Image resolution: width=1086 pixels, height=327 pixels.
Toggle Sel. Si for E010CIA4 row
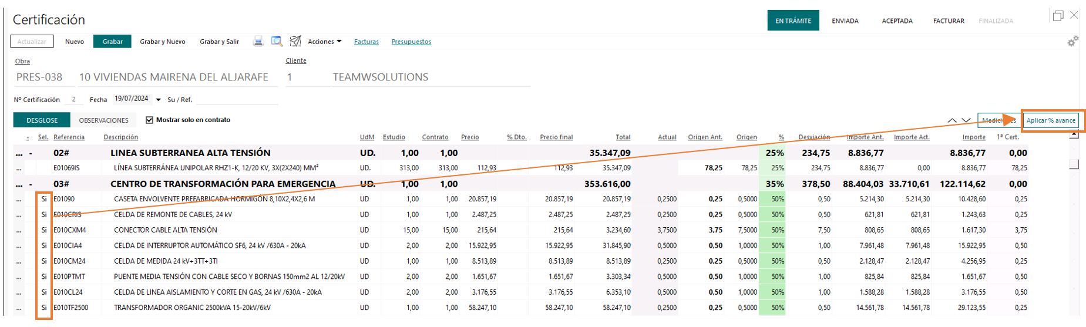pyautogui.click(x=44, y=245)
